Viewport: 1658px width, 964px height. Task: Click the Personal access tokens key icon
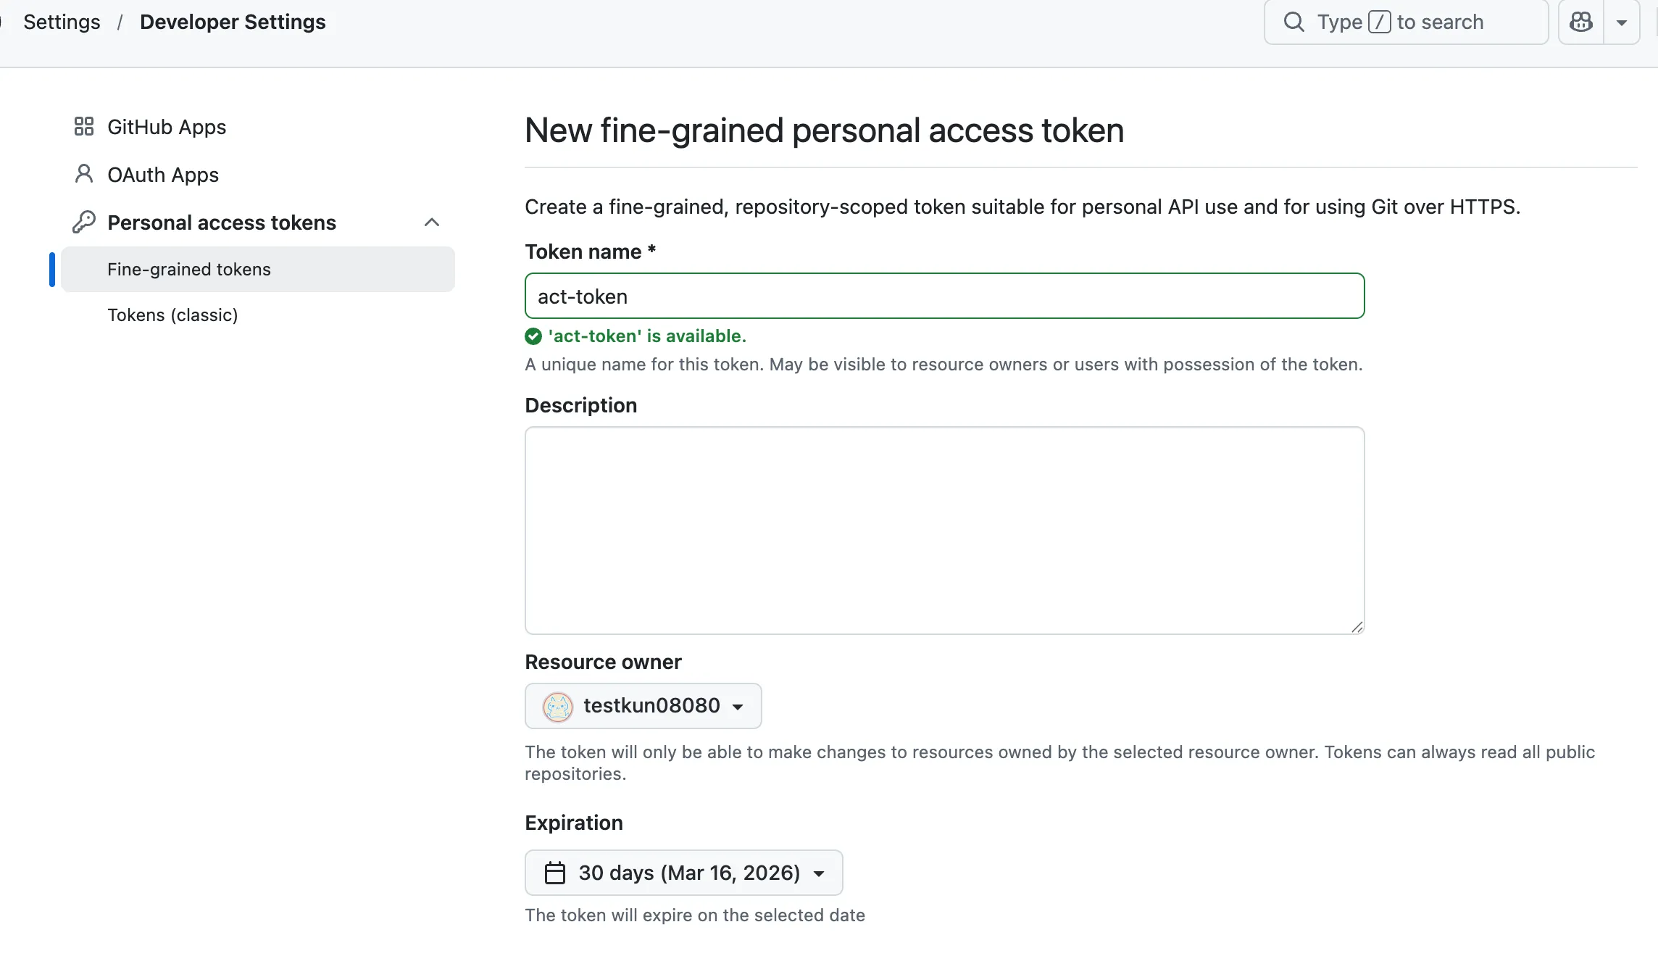(x=84, y=222)
